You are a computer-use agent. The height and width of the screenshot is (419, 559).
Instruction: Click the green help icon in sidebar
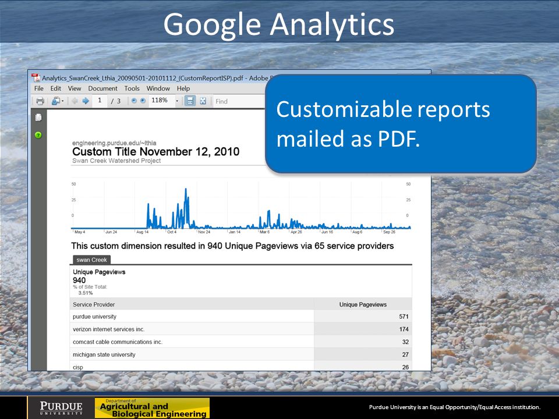(x=38, y=135)
